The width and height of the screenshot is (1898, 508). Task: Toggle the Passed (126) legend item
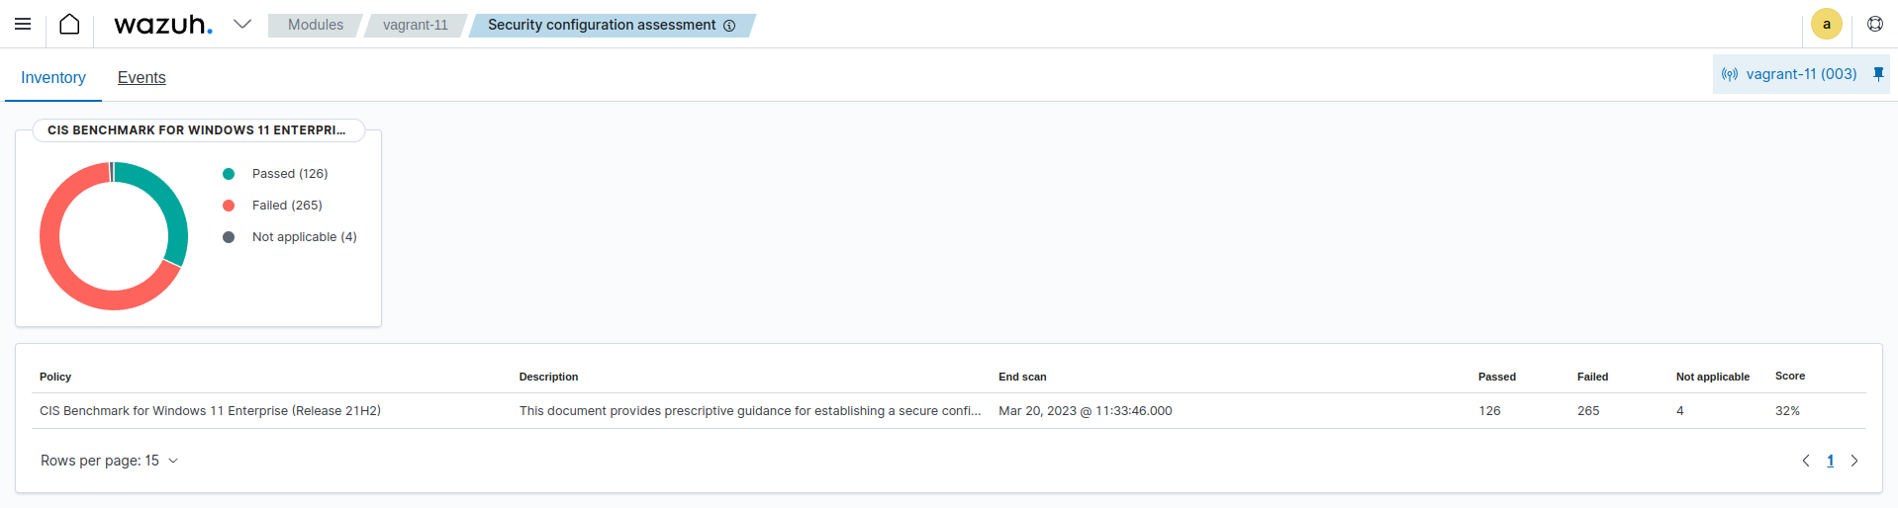(x=276, y=174)
